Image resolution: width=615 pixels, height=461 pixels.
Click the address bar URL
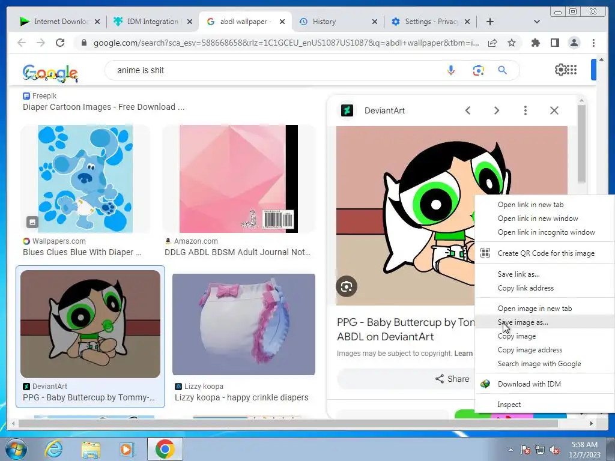(x=286, y=43)
